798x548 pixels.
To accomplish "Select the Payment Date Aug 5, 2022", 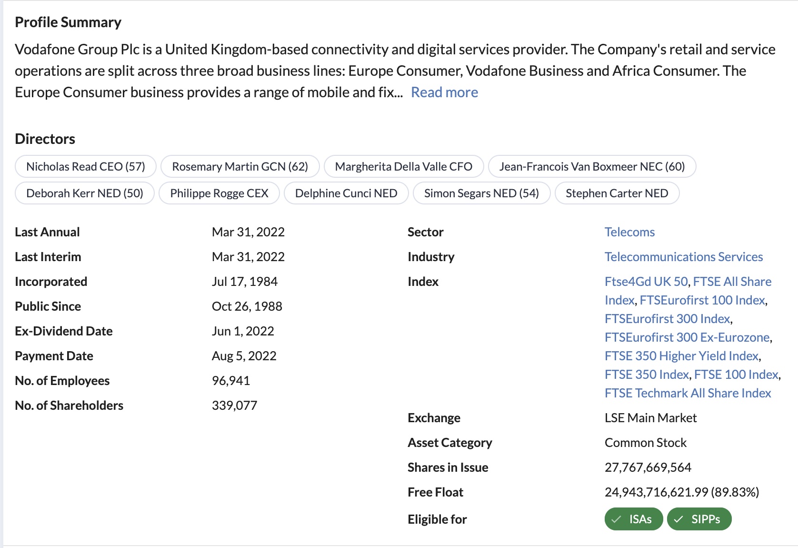I will click(x=244, y=356).
